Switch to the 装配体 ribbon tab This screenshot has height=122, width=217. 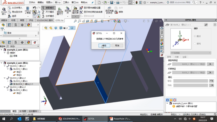click(4, 20)
